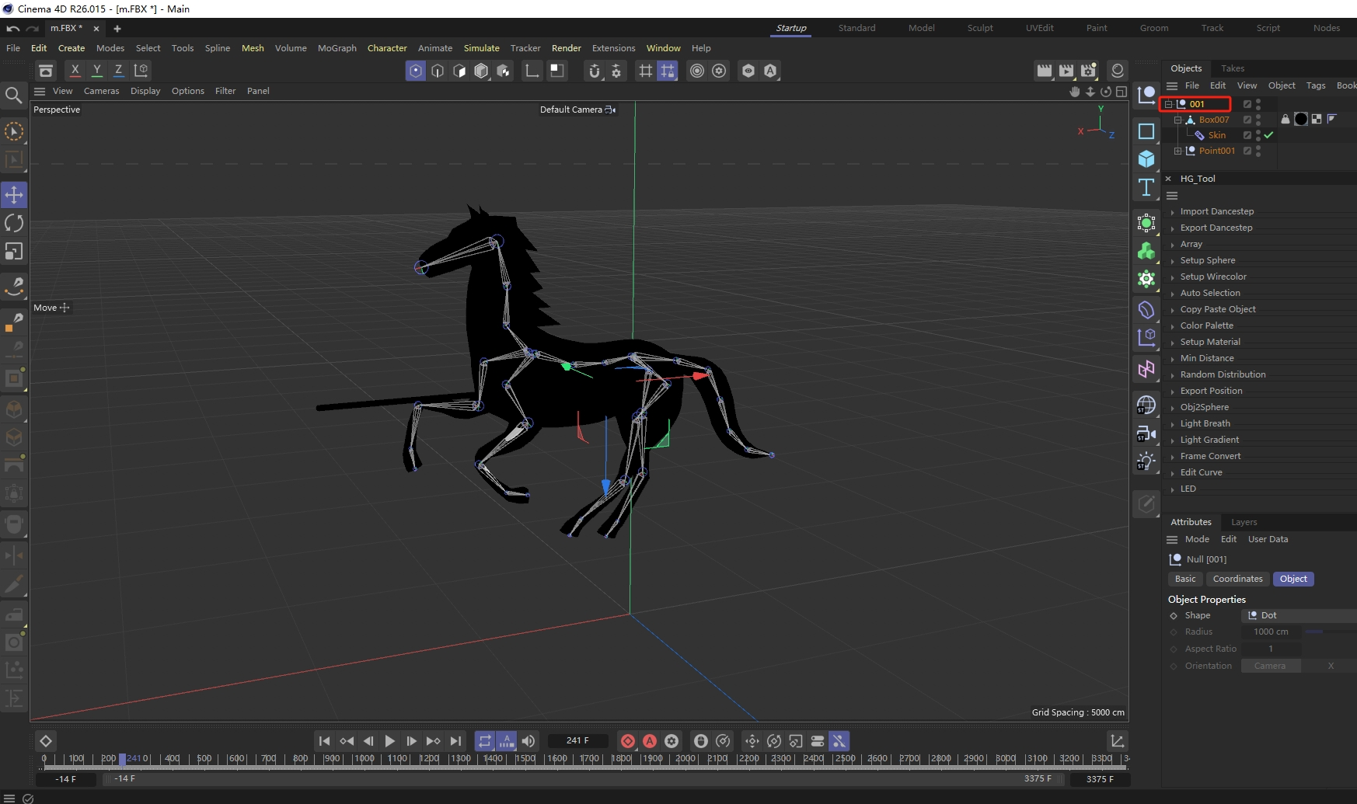Click the Redo arrow icon
The width and height of the screenshot is (1357, 804).
[x=33, y=28]
